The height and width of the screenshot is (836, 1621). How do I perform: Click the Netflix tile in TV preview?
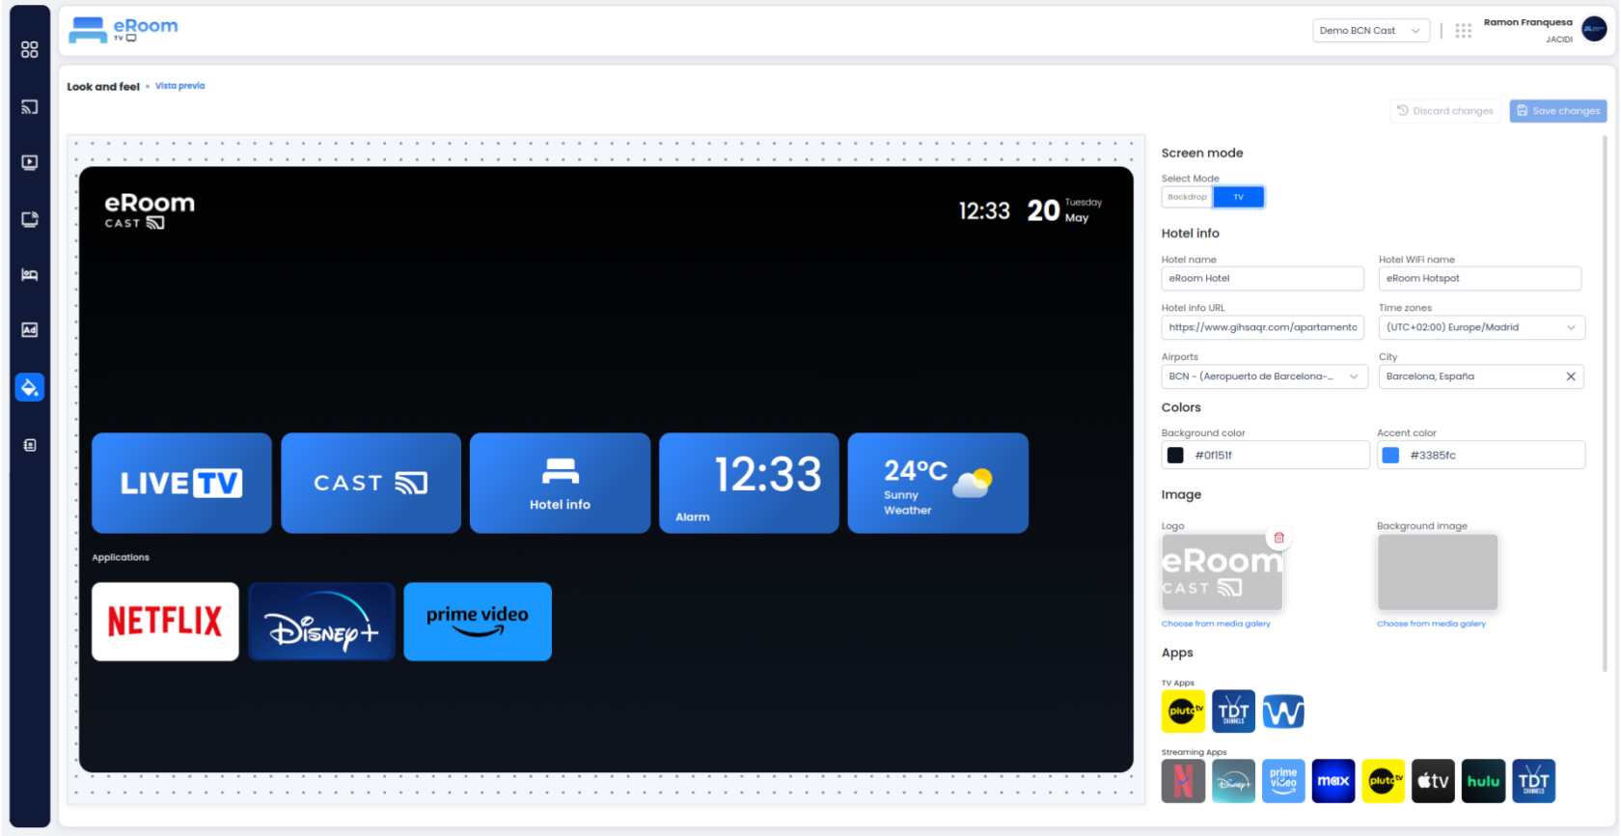click(165, 622)
